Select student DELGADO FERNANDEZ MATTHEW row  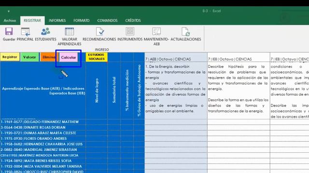click(43, 122)
